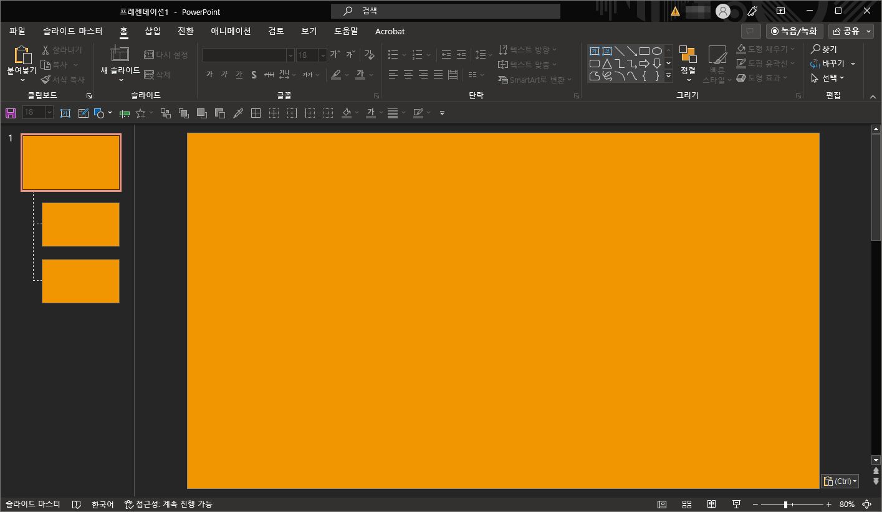Click the pen outline icon in quick toolbar

(418, 113)
